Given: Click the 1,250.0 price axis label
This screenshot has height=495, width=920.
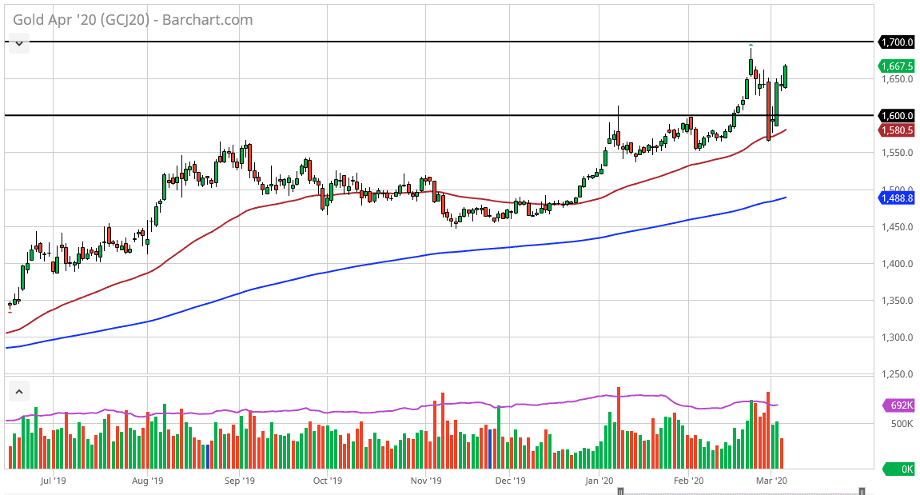Looking at the screenshot, I should point(897,374).
